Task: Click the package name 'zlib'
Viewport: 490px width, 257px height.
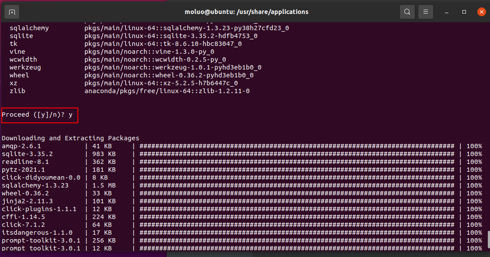Action: tap(17, 91)
